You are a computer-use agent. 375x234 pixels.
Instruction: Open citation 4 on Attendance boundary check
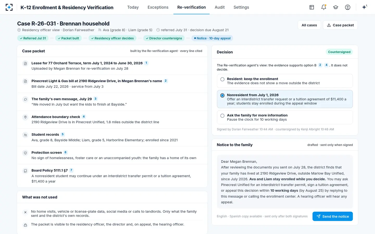(x=84, y=116)
